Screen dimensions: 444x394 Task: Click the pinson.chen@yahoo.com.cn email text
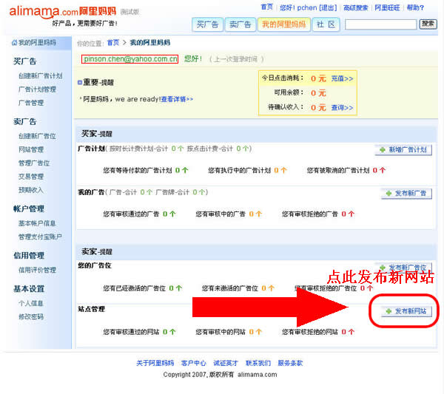pos(130,59)
